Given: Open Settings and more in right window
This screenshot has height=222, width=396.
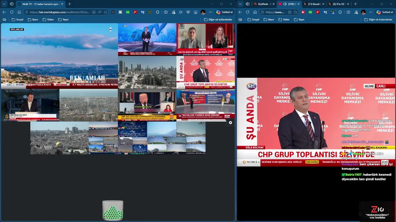Looking at the screenshot, I should [371, 12].
